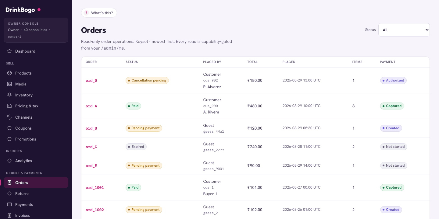Open order ord_B details
This screenshot has width=439, height=219.
[91, 128]
